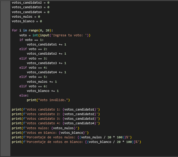This screenshot has height=157, width=178.
Task: Click the 'elif voto == 6:' line
Action: pyautogui.click(x=33, y=86)
